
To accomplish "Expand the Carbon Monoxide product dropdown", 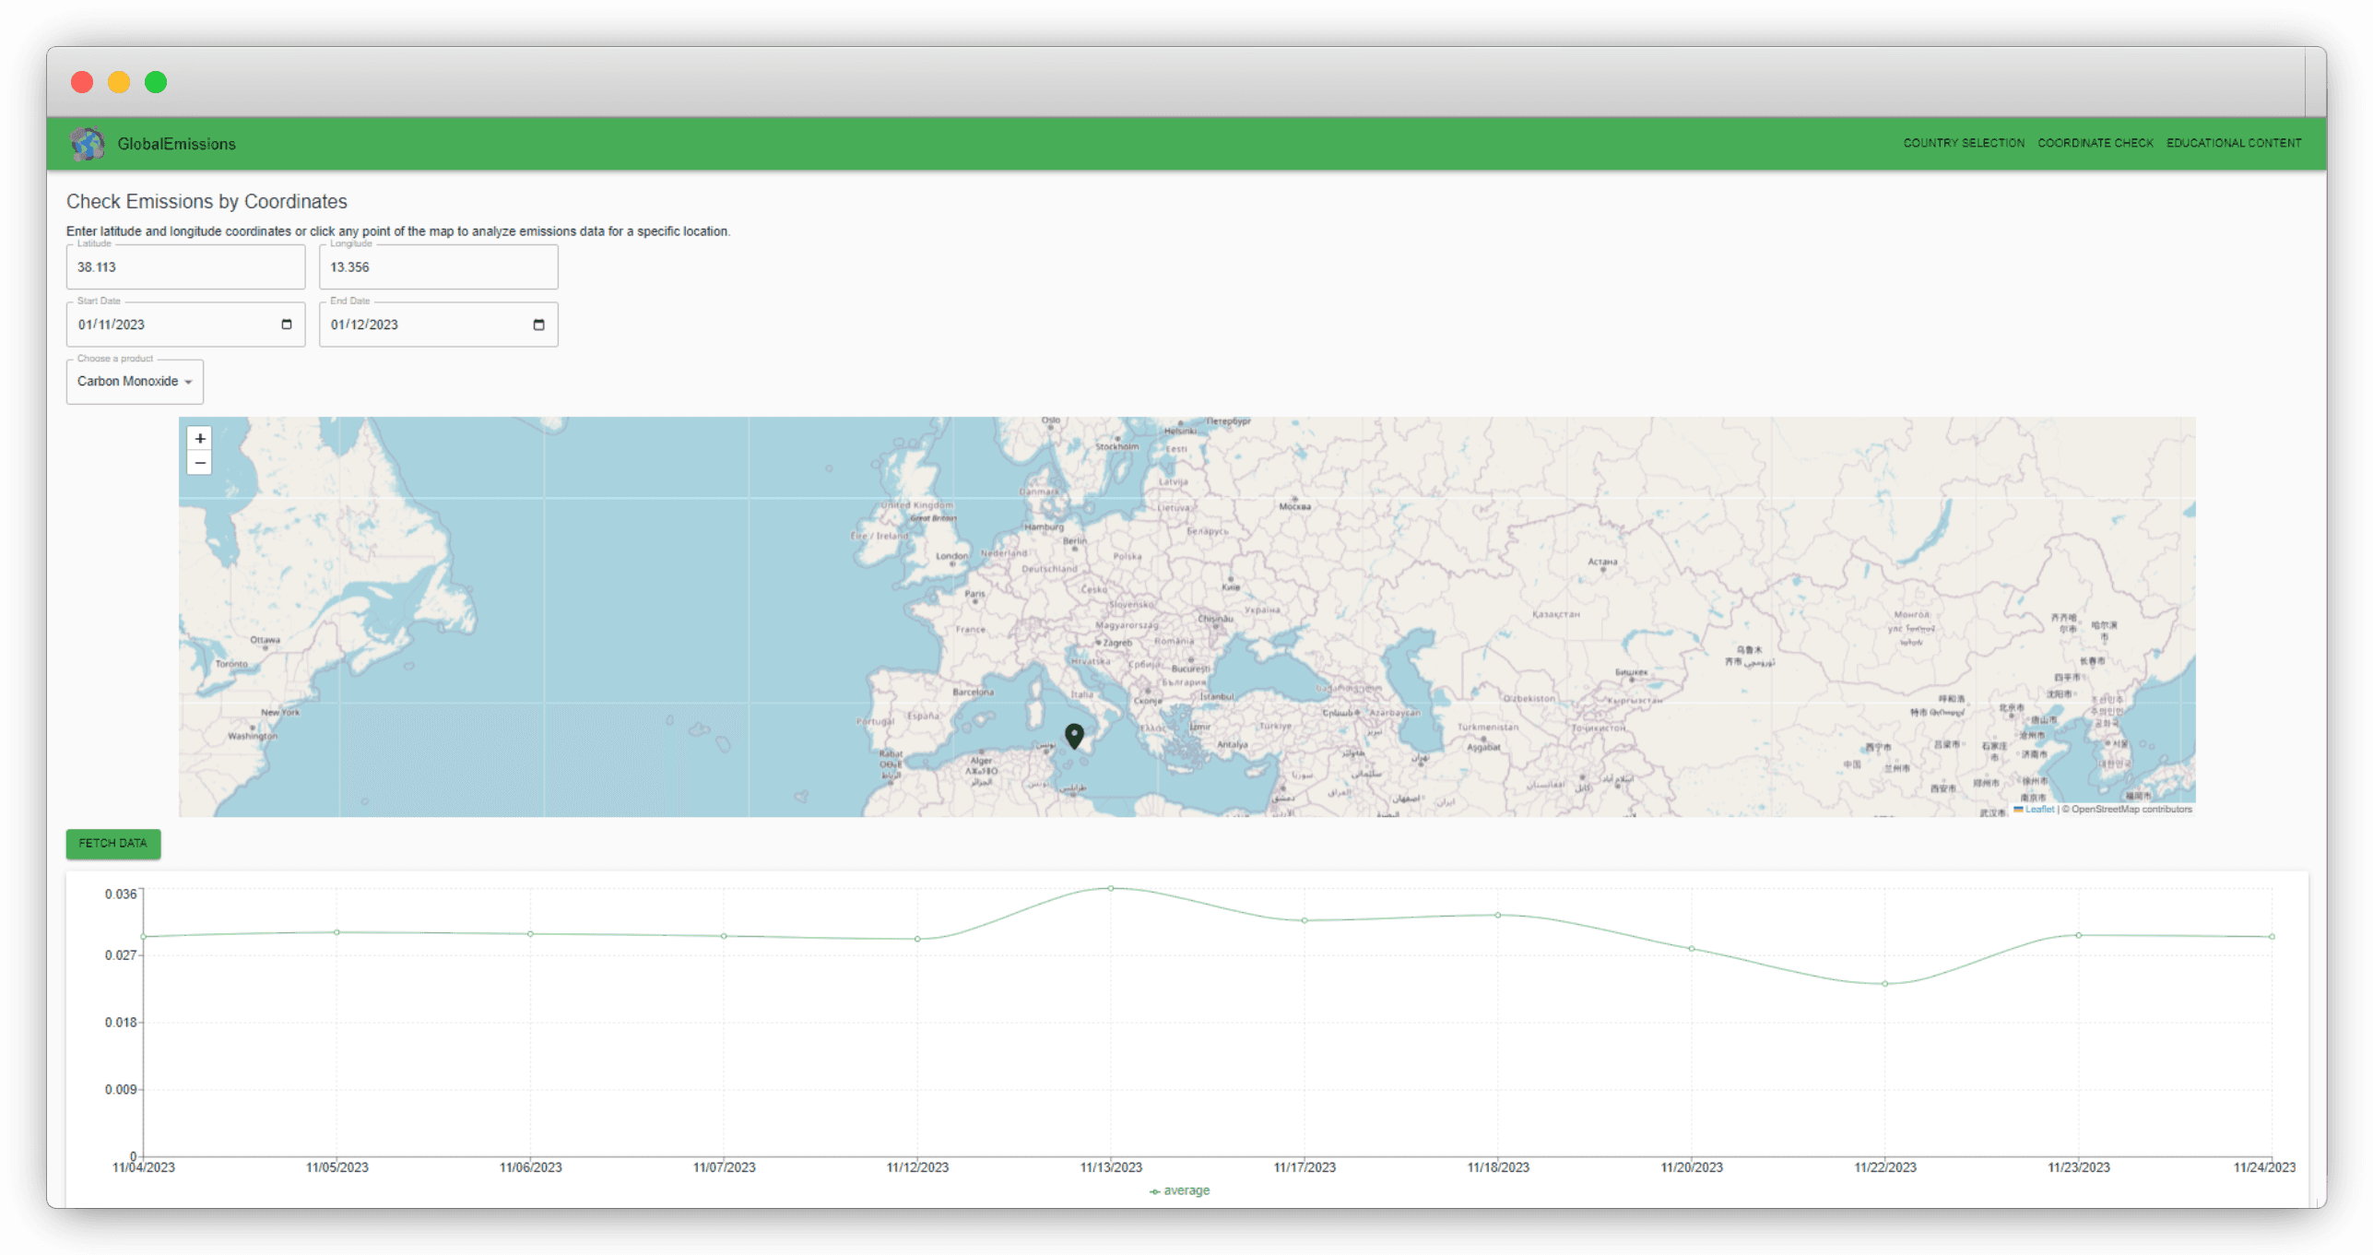I will tap(135, 382).
